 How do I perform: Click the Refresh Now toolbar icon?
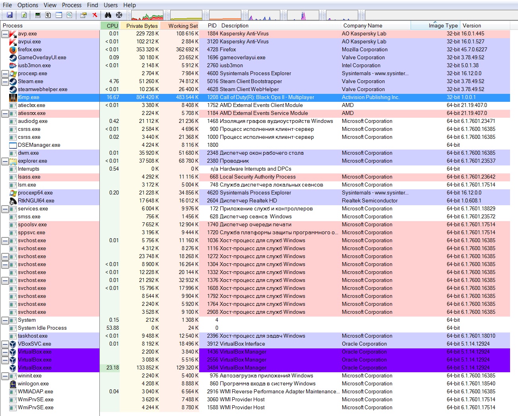click(x=24, y=15)
